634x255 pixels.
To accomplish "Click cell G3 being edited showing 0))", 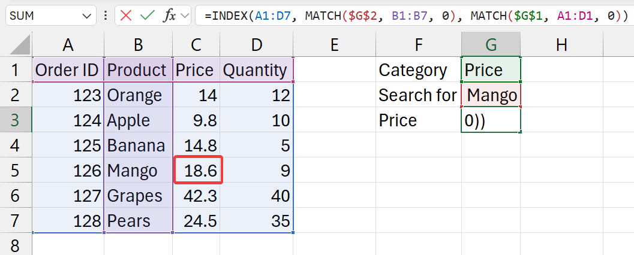I will [491, 120].
